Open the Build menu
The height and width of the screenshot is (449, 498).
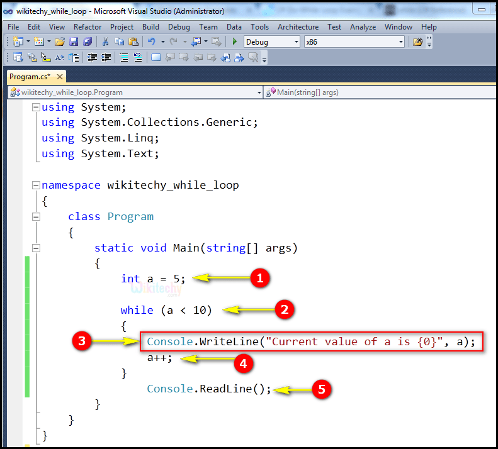[150, 27]
